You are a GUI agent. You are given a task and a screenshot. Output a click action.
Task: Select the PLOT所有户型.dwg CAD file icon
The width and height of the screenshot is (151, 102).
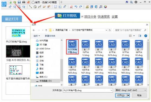(x=72, y=47)
